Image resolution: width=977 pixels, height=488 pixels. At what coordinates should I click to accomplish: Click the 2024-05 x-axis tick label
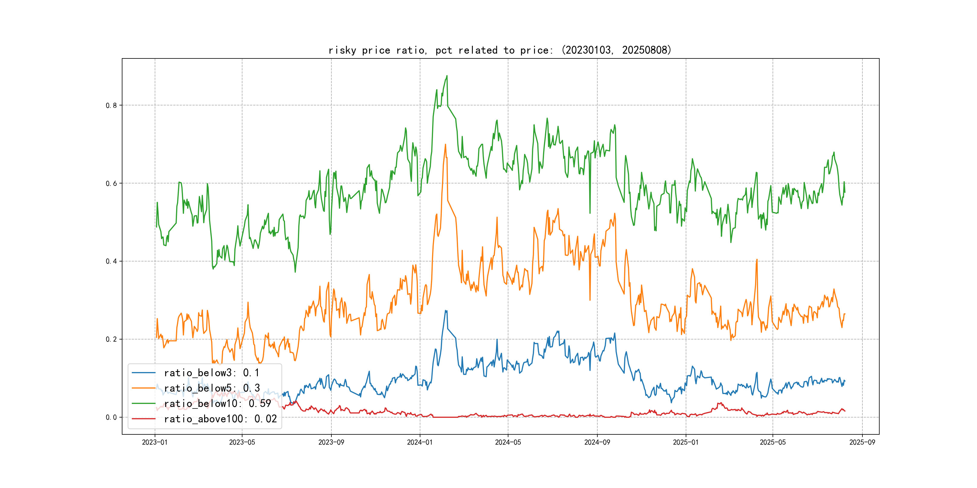point(508,442)
